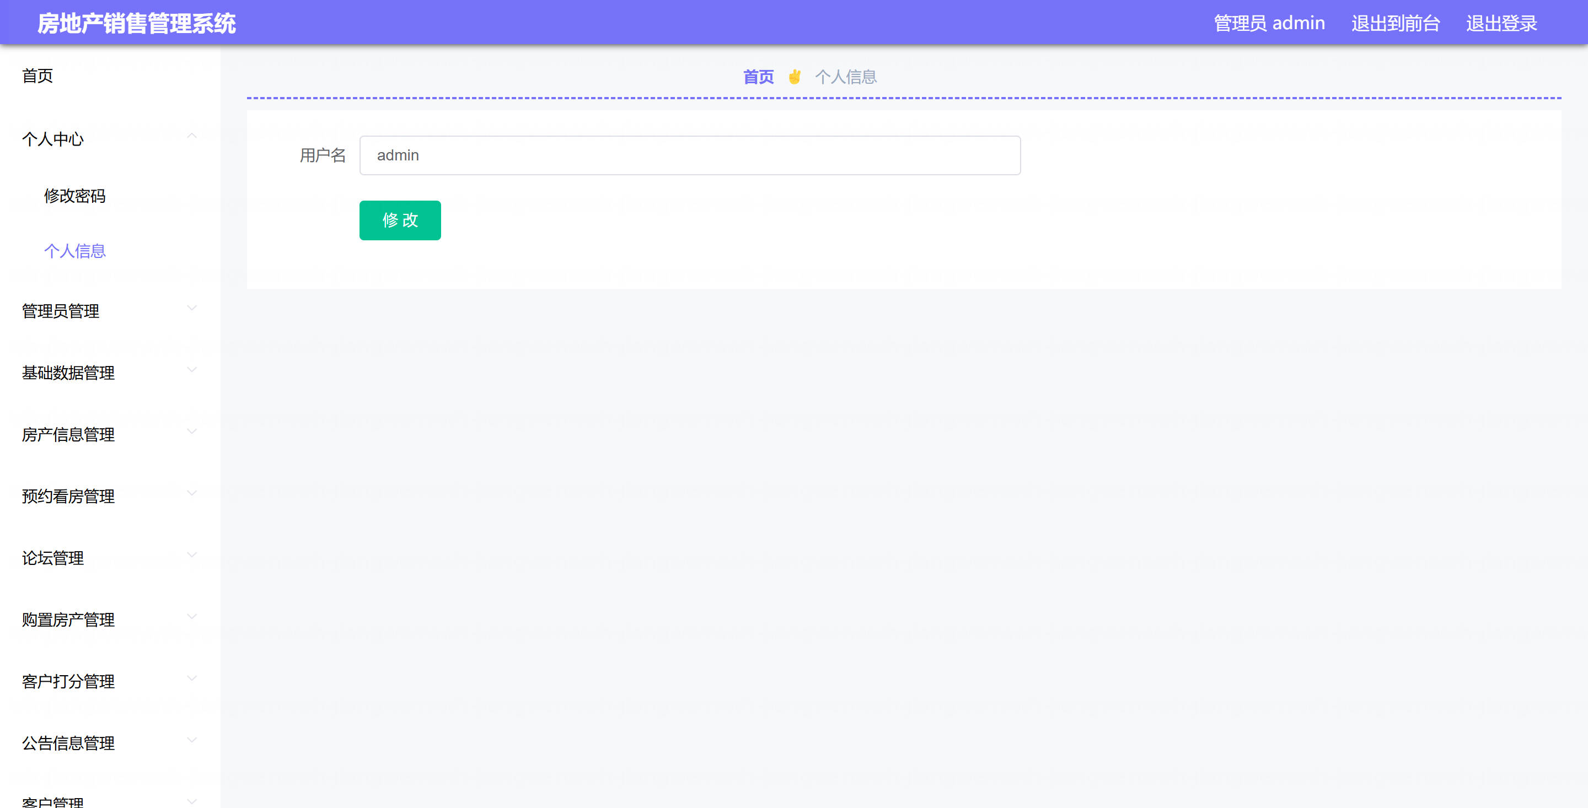Viewport: 1588px width, 808px height.
Task: Focus the 用户名 input field
Action: click(689, 155)
